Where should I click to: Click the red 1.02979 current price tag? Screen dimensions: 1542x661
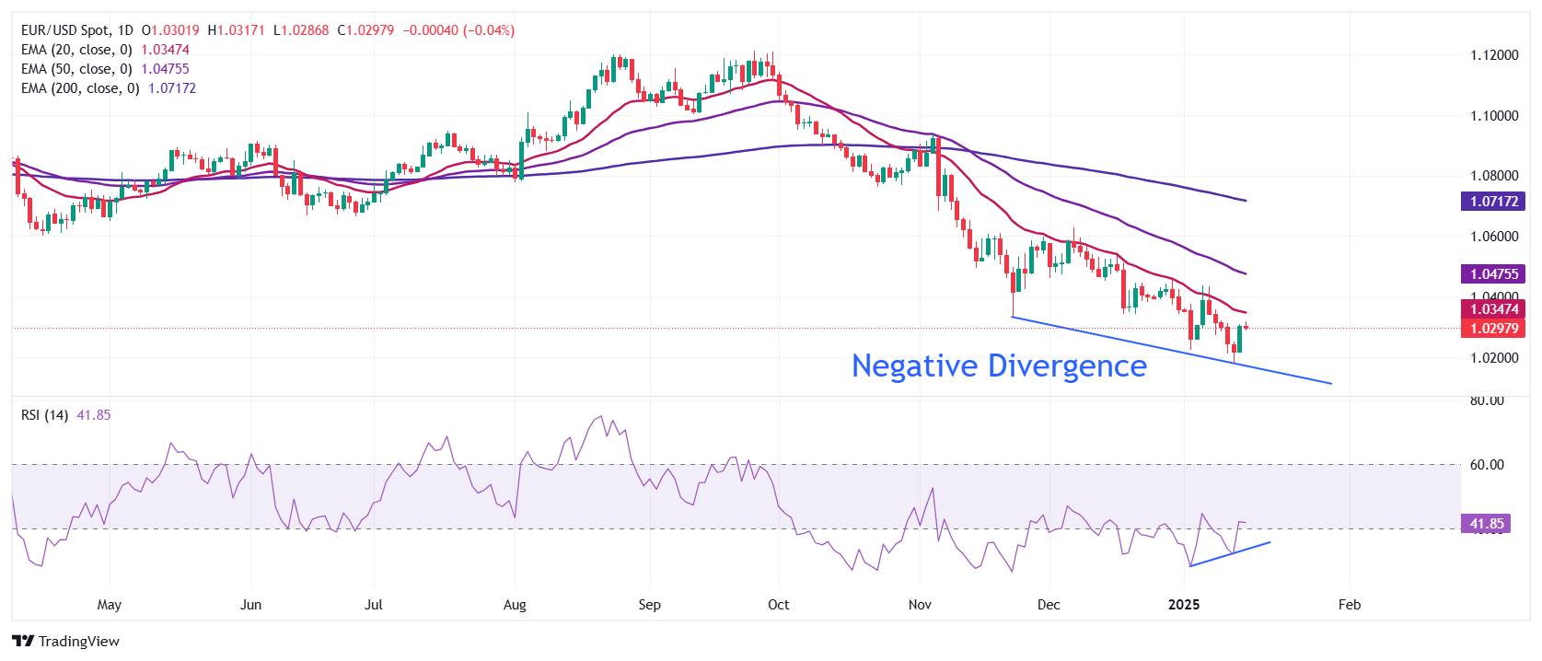(1493, 329)
